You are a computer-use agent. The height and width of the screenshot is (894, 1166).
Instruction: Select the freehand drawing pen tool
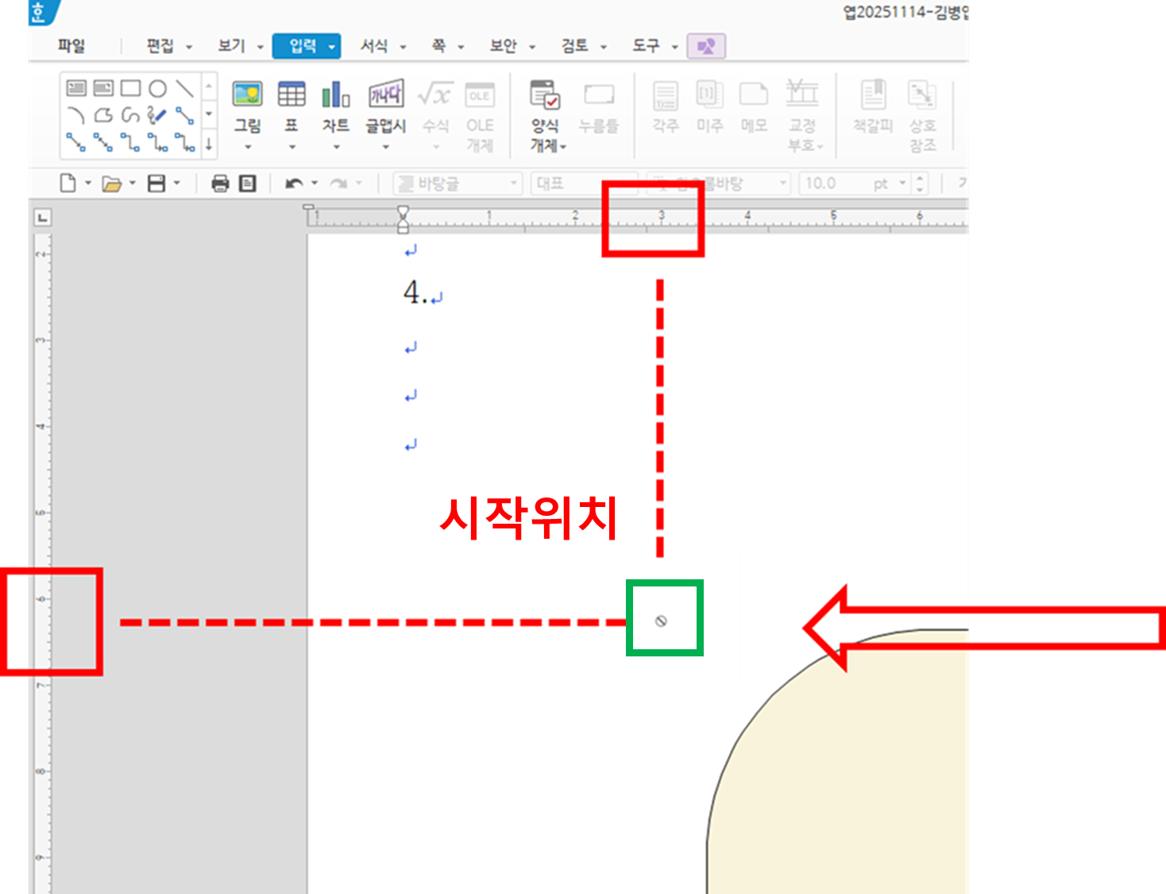(x=157, y=115)
